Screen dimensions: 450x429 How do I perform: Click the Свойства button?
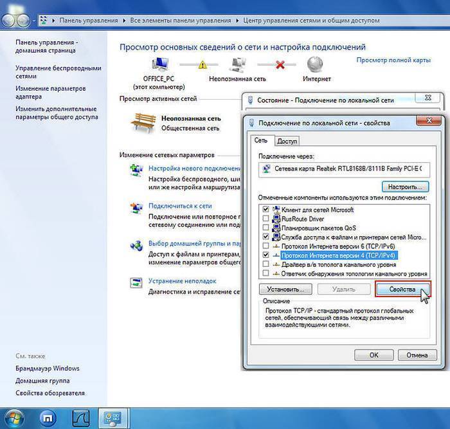(402, 289)
